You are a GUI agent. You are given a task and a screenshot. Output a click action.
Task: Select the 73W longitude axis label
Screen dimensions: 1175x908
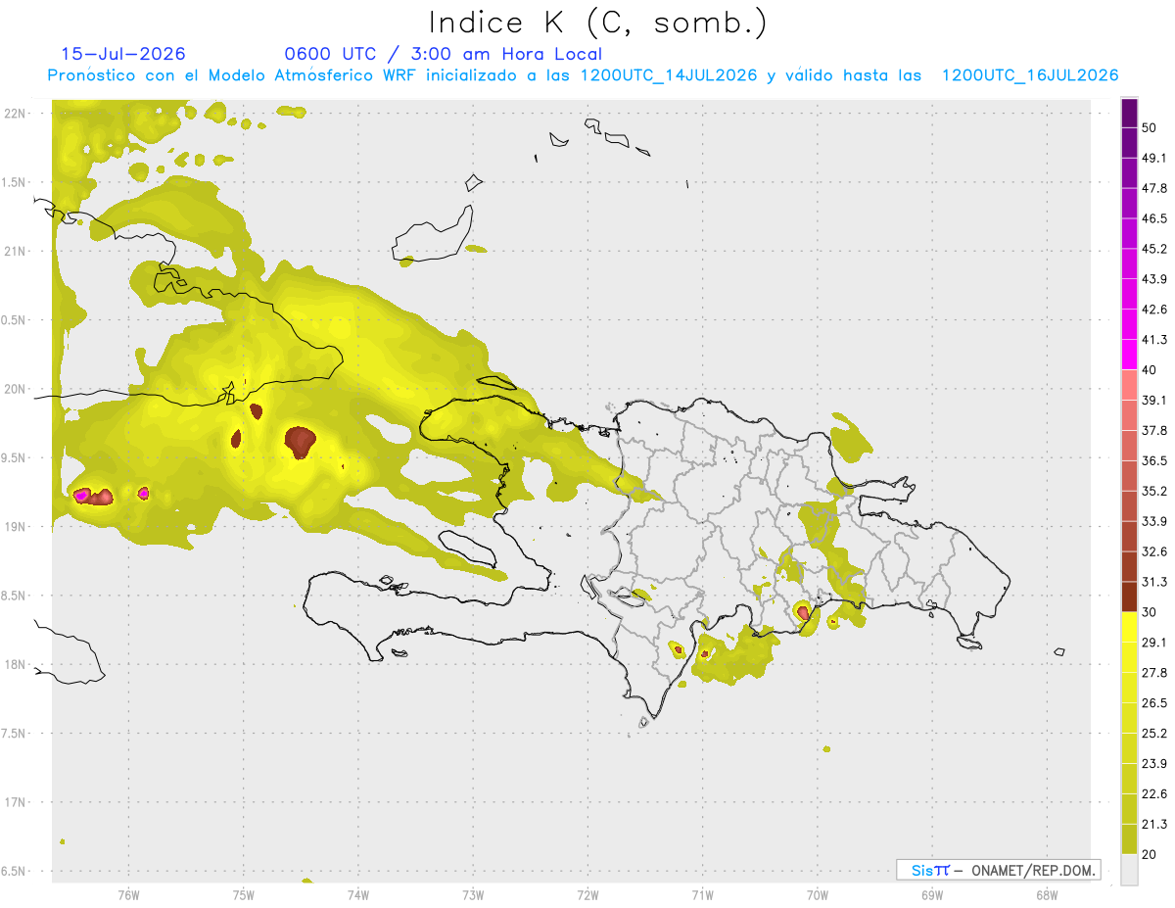pyautogui.click(x=473, y=895)
